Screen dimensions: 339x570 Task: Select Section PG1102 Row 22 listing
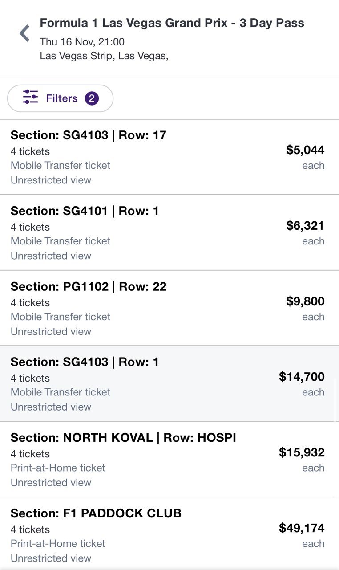click(x=169, y=308)
